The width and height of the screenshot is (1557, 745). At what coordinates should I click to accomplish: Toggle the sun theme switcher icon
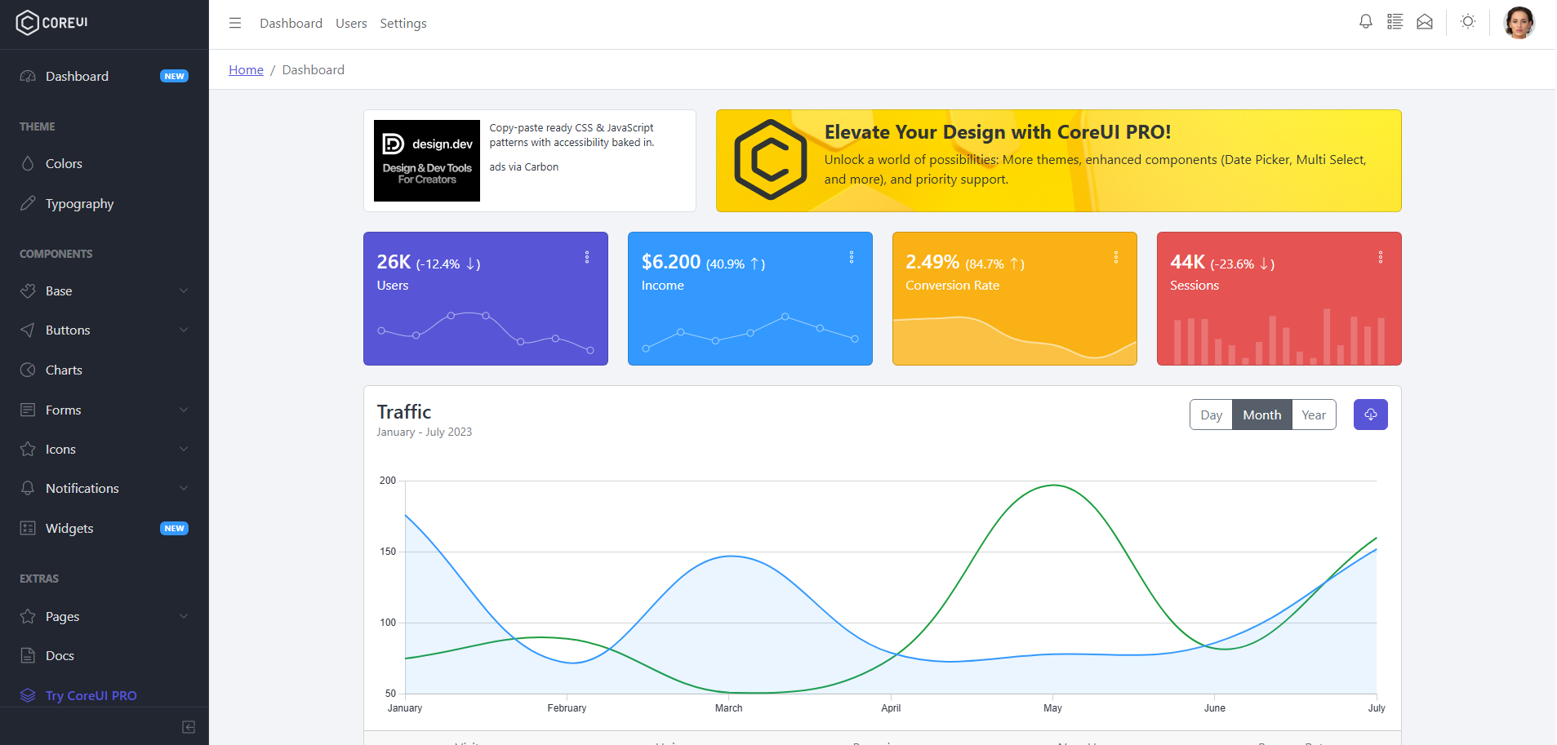click(1468, 22)
